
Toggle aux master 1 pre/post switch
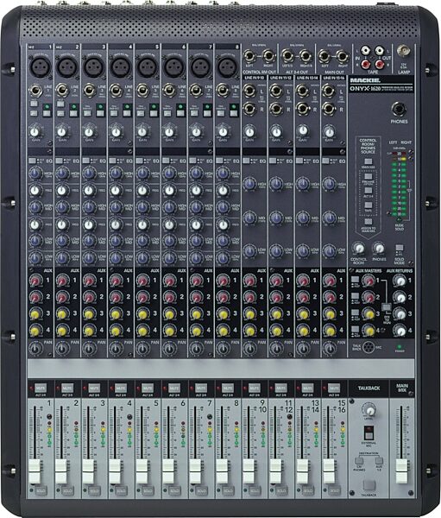(x=356, y=280)
